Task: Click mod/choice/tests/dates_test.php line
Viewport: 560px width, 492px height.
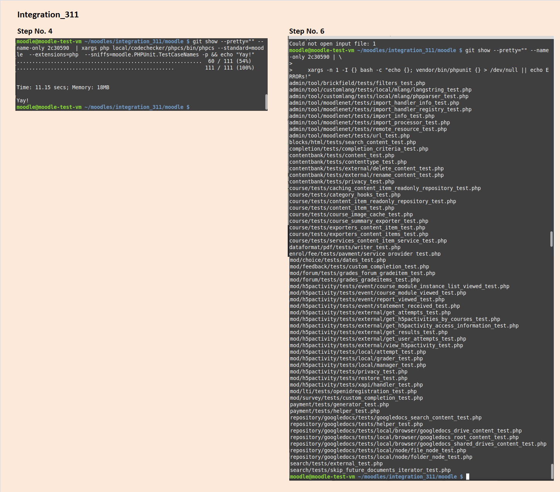Action: (x=338, y=260)
